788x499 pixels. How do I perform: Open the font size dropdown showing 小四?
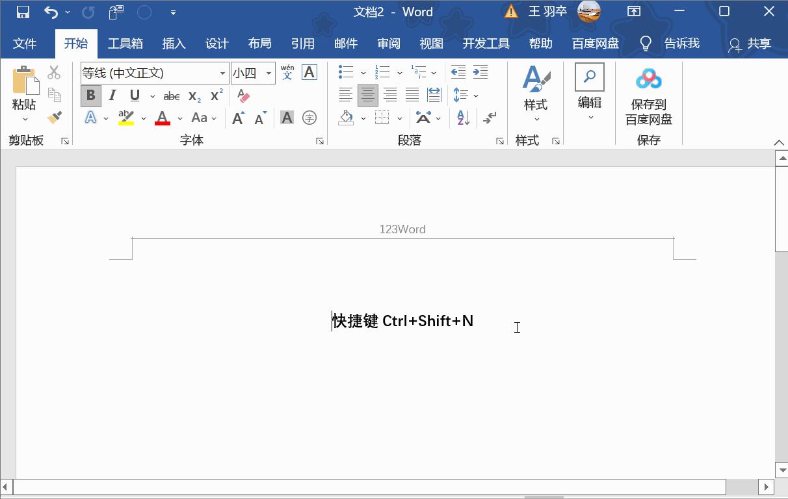[x=267, y=72]
